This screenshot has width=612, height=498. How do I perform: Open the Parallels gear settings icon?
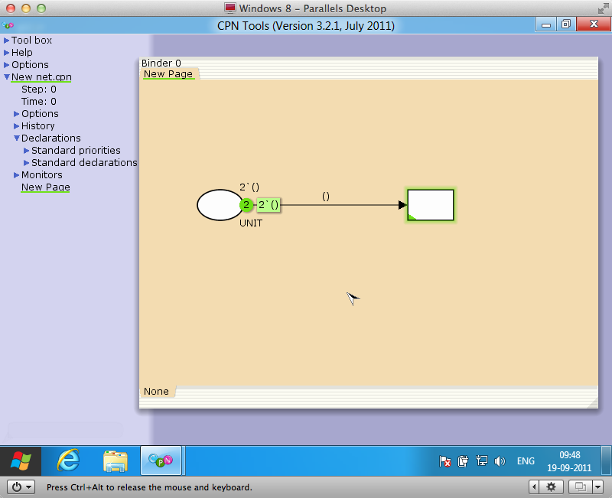[x=551, y=487]
